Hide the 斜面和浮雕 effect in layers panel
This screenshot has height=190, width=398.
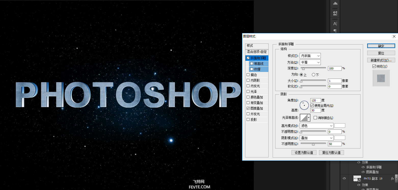pyautogui.click(x=363, y=167)
